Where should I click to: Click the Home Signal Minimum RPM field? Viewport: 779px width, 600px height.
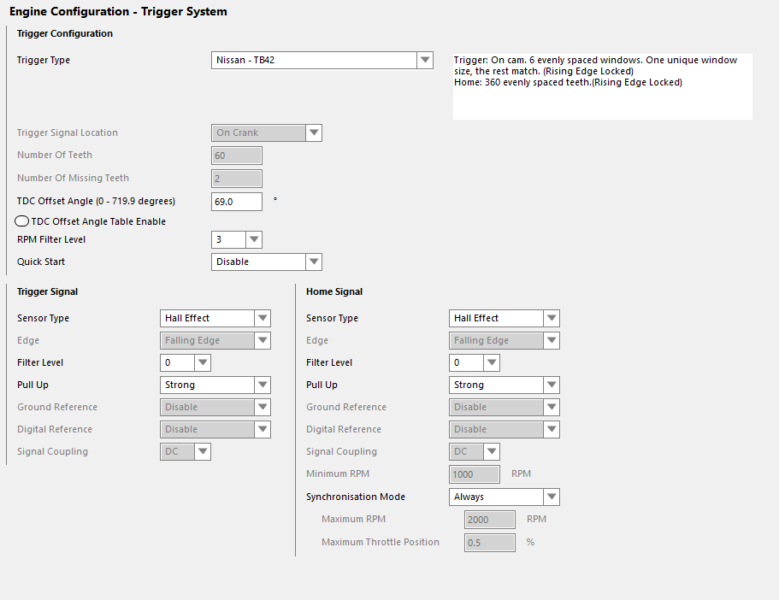pyautogui.click(x=475, y=474)
